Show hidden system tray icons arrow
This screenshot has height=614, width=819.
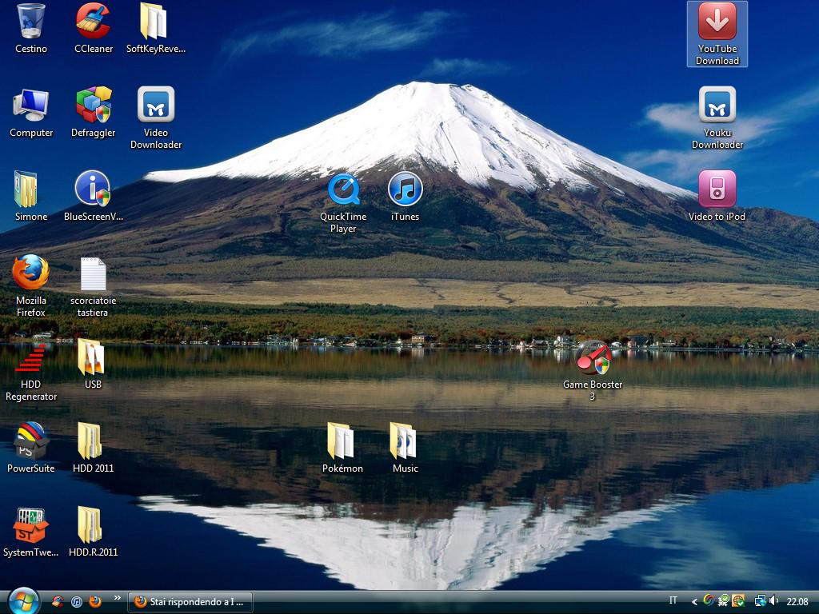pos(695,601)
